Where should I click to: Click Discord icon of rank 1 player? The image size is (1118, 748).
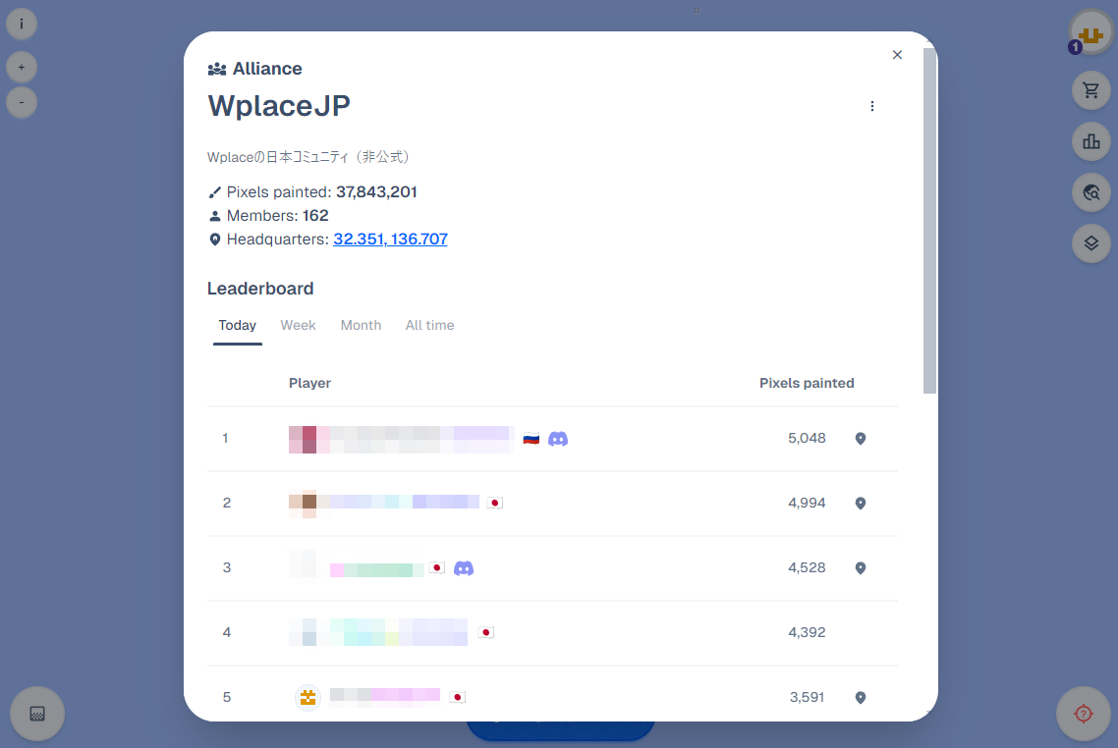coord(558,439)
